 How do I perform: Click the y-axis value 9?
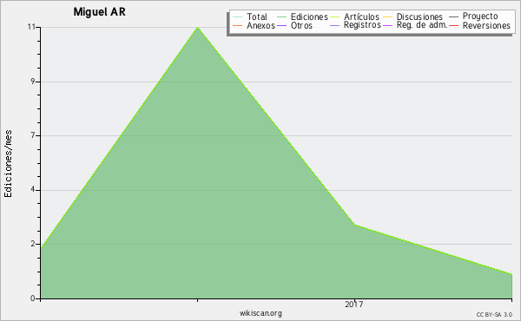pyautogui.click(x=33, y=82)
